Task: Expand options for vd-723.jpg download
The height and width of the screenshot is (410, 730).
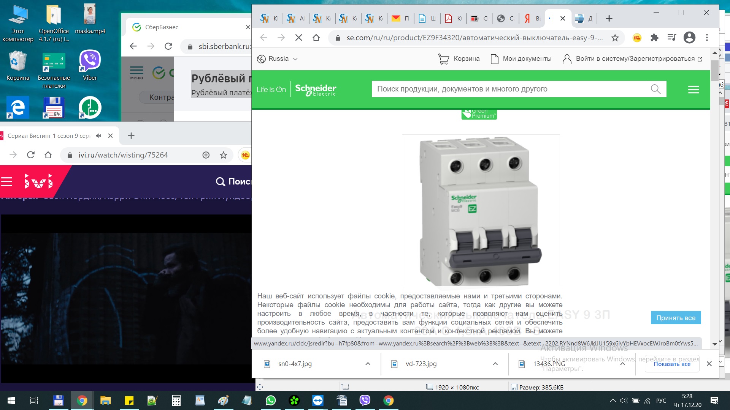Action: tap(495, 364)
